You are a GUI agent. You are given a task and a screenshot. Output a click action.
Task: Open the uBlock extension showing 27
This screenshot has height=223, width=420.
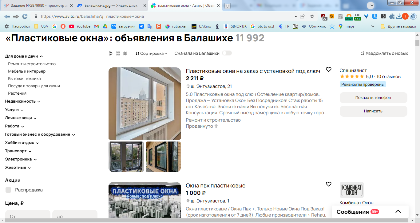coord(324,17)
